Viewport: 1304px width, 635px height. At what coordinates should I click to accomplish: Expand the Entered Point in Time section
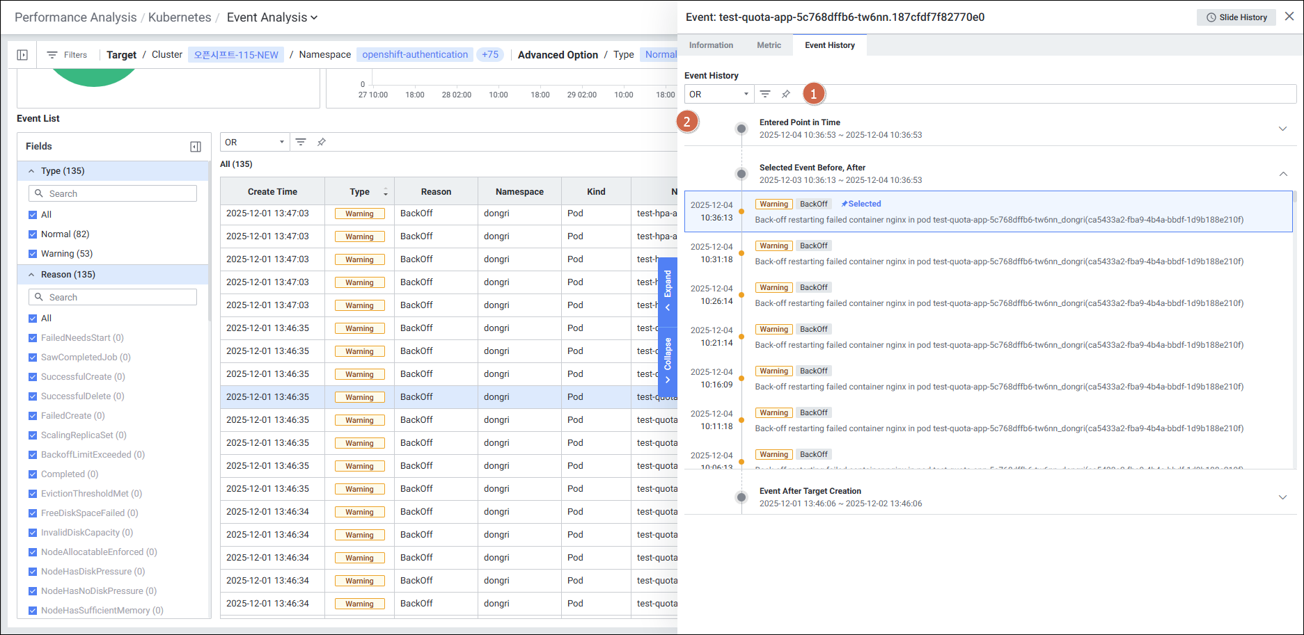(1282, 129)
